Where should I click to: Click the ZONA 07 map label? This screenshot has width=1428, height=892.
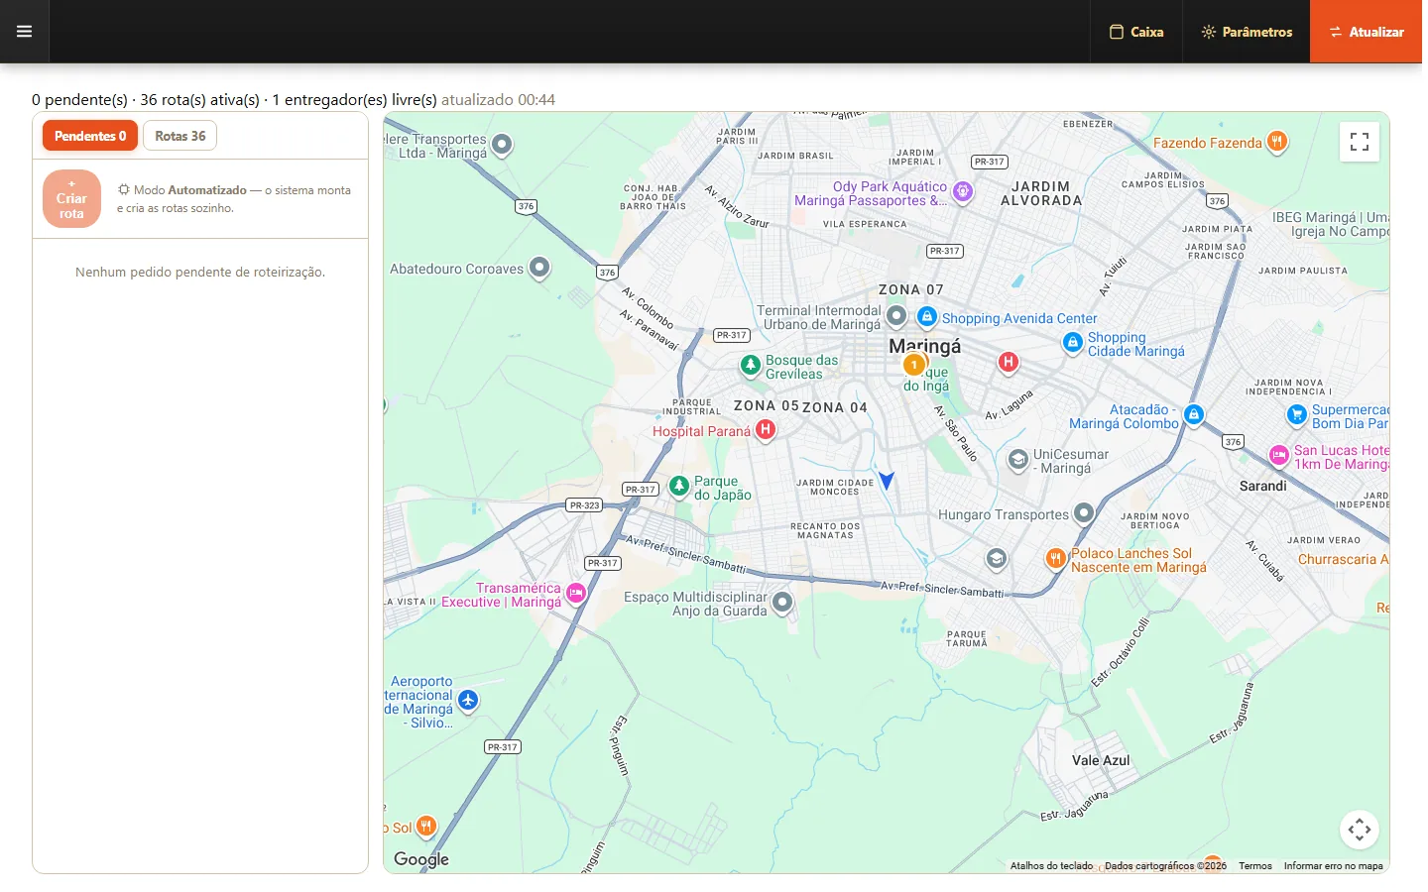(x=911, y=289)
